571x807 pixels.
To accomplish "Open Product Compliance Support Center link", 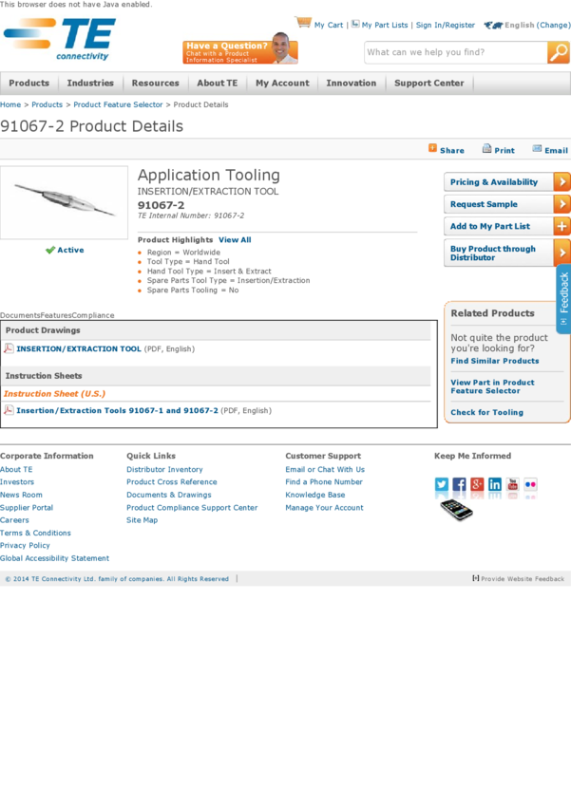I will pos(192,508).
